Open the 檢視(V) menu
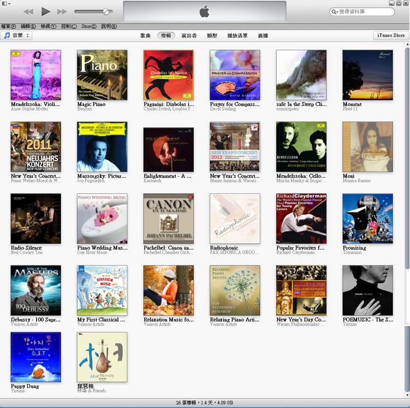The image size is (410, 408). [x=48, y=26]
